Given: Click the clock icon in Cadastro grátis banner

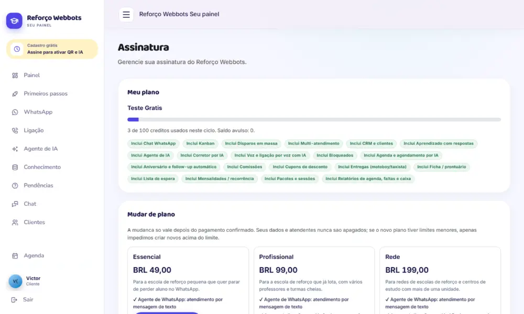Looking at the screenshot, I should [x=17, y=49].
